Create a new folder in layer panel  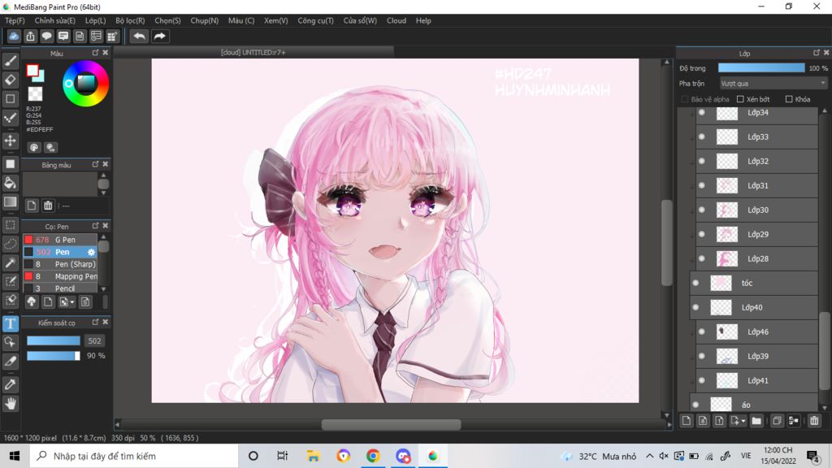point(756,421)
